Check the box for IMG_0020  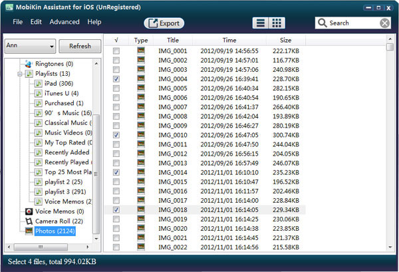pos(116,229)
